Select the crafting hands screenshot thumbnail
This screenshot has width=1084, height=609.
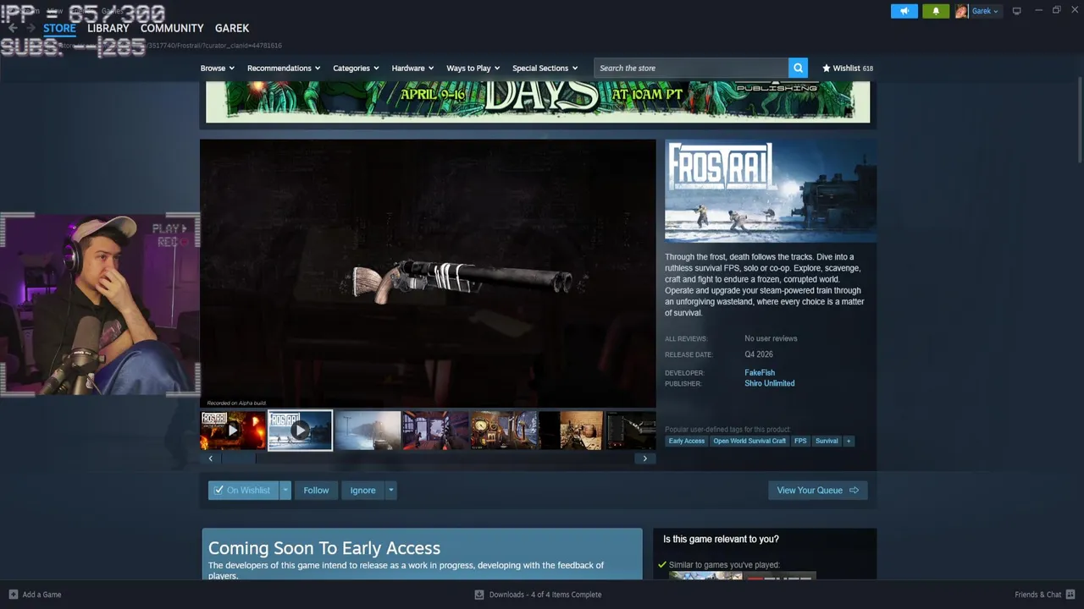pyautogui.click(x=571, y=431)
